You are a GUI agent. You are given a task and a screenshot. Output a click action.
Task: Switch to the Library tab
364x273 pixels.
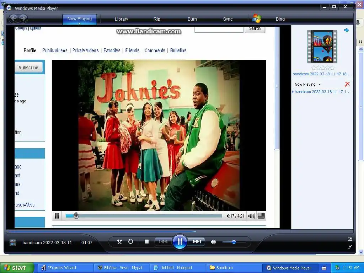pyautogui.click(x=121, y=19)
